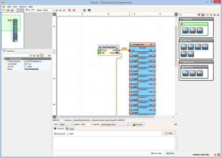
Task: Save the project with the floppy icon
Action: coord(12,10)
